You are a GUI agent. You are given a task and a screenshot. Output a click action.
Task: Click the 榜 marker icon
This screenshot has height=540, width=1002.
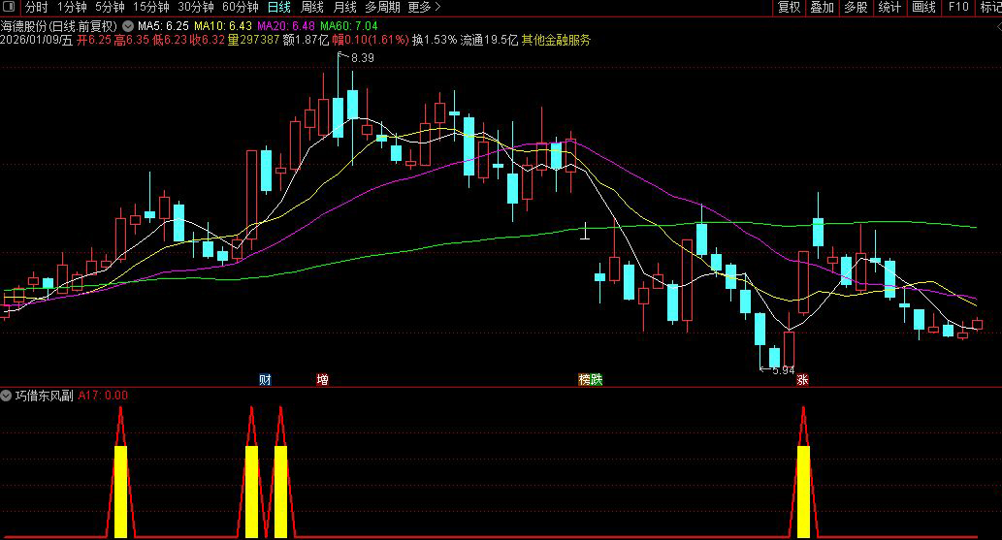pos(584,380)
